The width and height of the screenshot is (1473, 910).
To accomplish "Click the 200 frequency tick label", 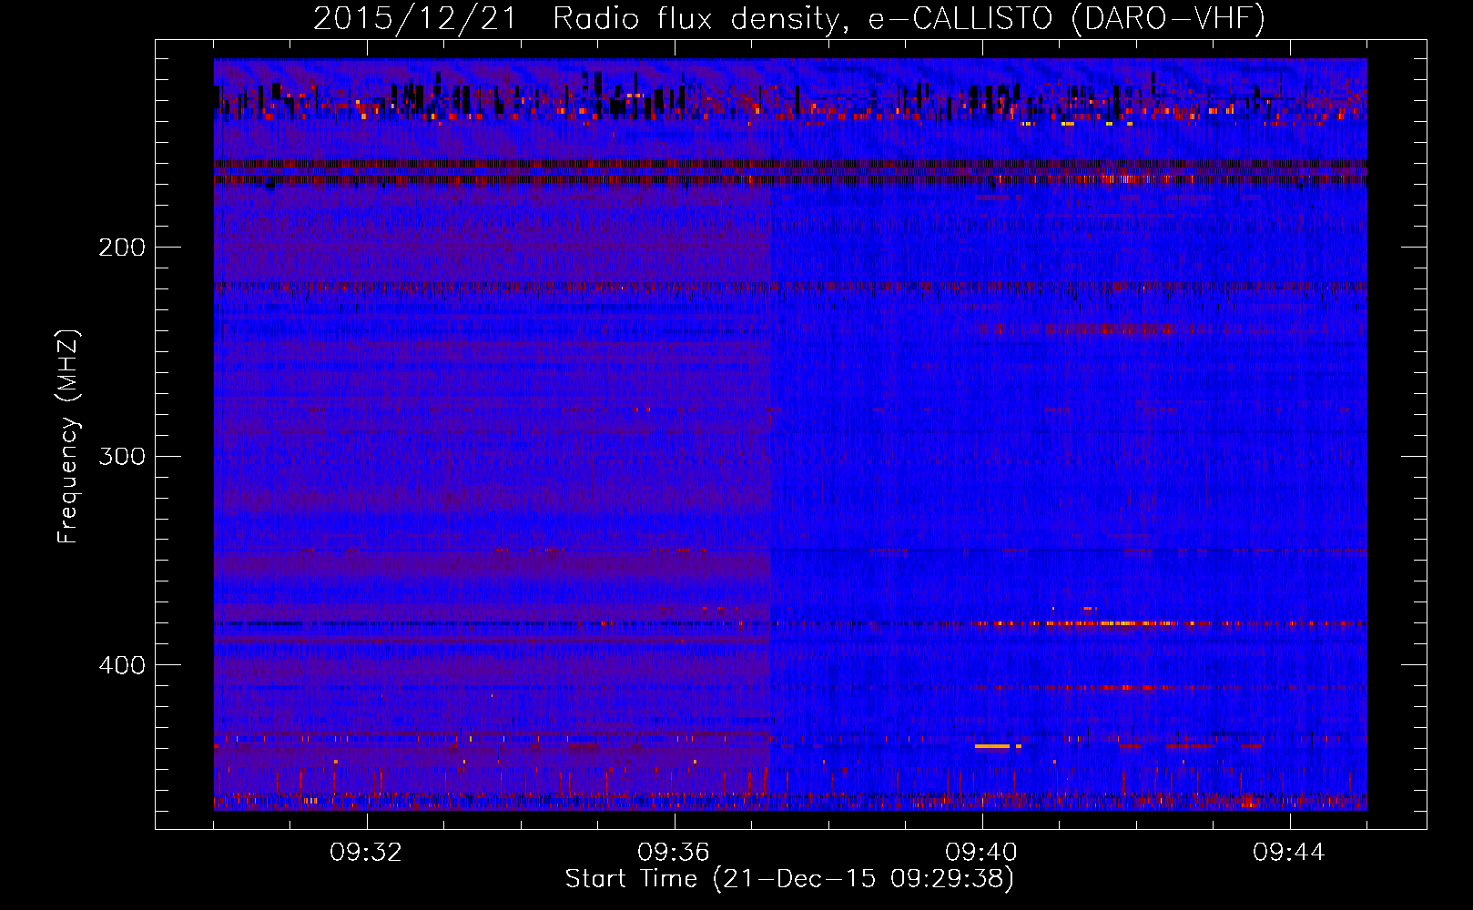I will pos(122,248).
